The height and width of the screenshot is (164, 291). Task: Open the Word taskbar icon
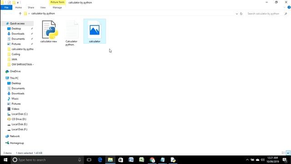[x=131, y=160]
